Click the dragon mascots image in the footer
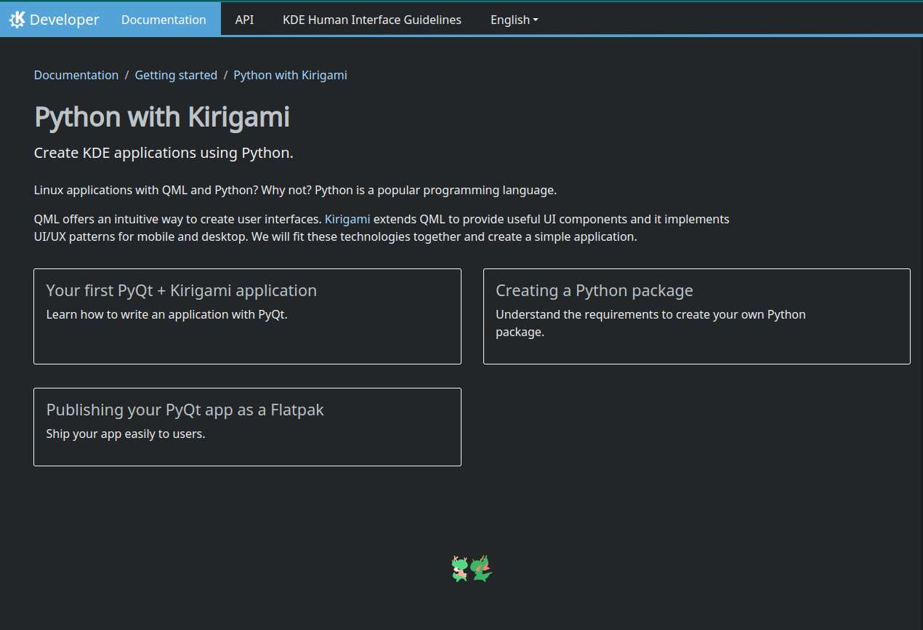This screenshot has height=630, width=923. 472,569
